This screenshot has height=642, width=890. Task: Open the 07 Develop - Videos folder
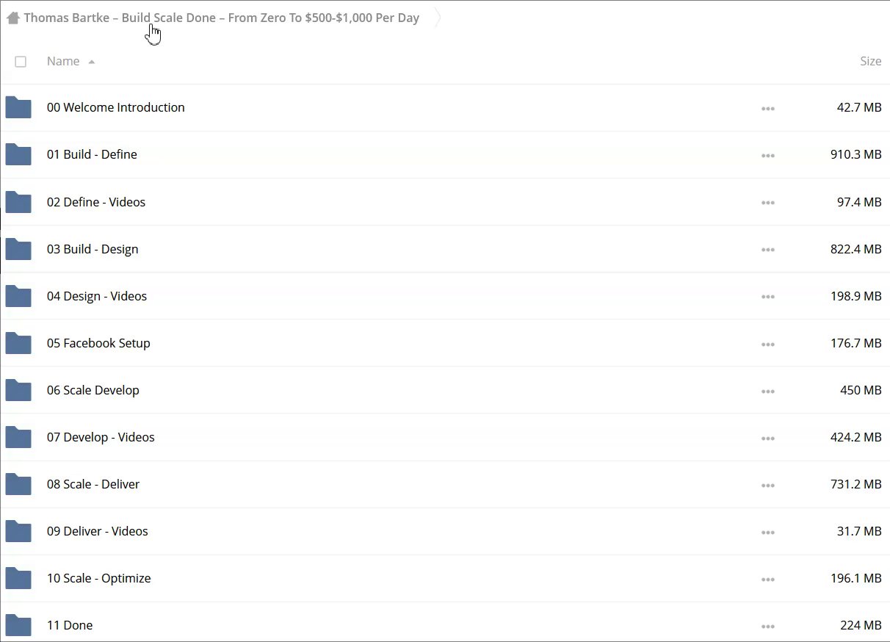click(x=101, y=437)
